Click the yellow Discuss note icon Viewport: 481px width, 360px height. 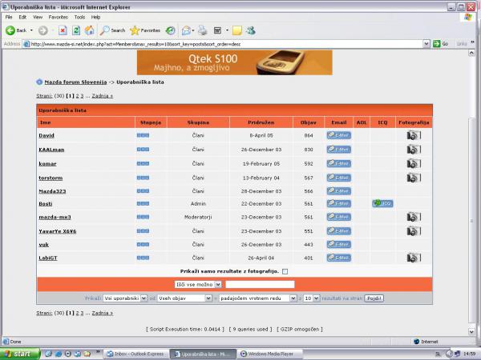click(236, 30)
